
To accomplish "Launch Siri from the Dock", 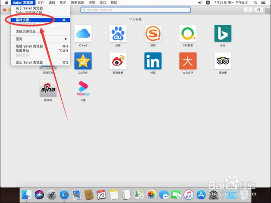I will [39, 195].
